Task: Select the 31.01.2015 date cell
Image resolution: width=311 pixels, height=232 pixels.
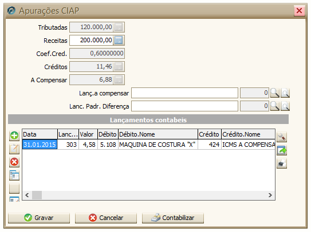Action: 40,145
